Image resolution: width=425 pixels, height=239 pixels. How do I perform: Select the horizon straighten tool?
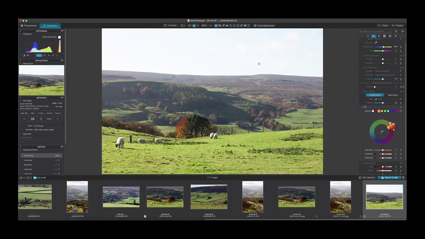coord(227,26)
